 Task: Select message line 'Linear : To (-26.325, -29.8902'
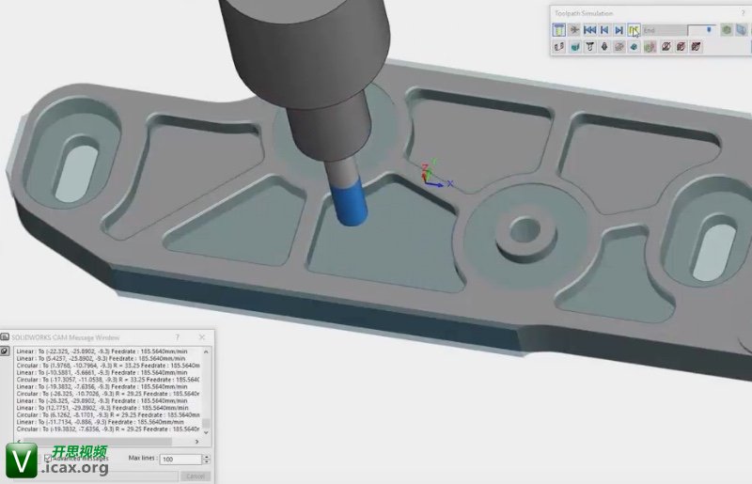point(102,401)
